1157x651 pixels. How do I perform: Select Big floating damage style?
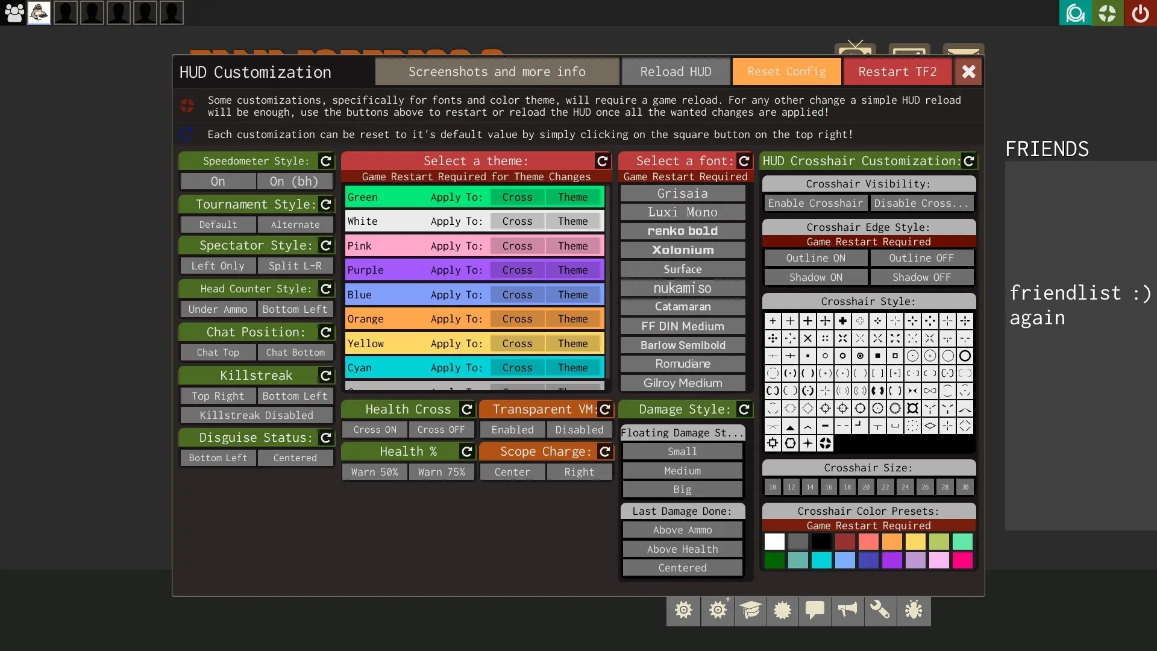[x=682, y=489]
